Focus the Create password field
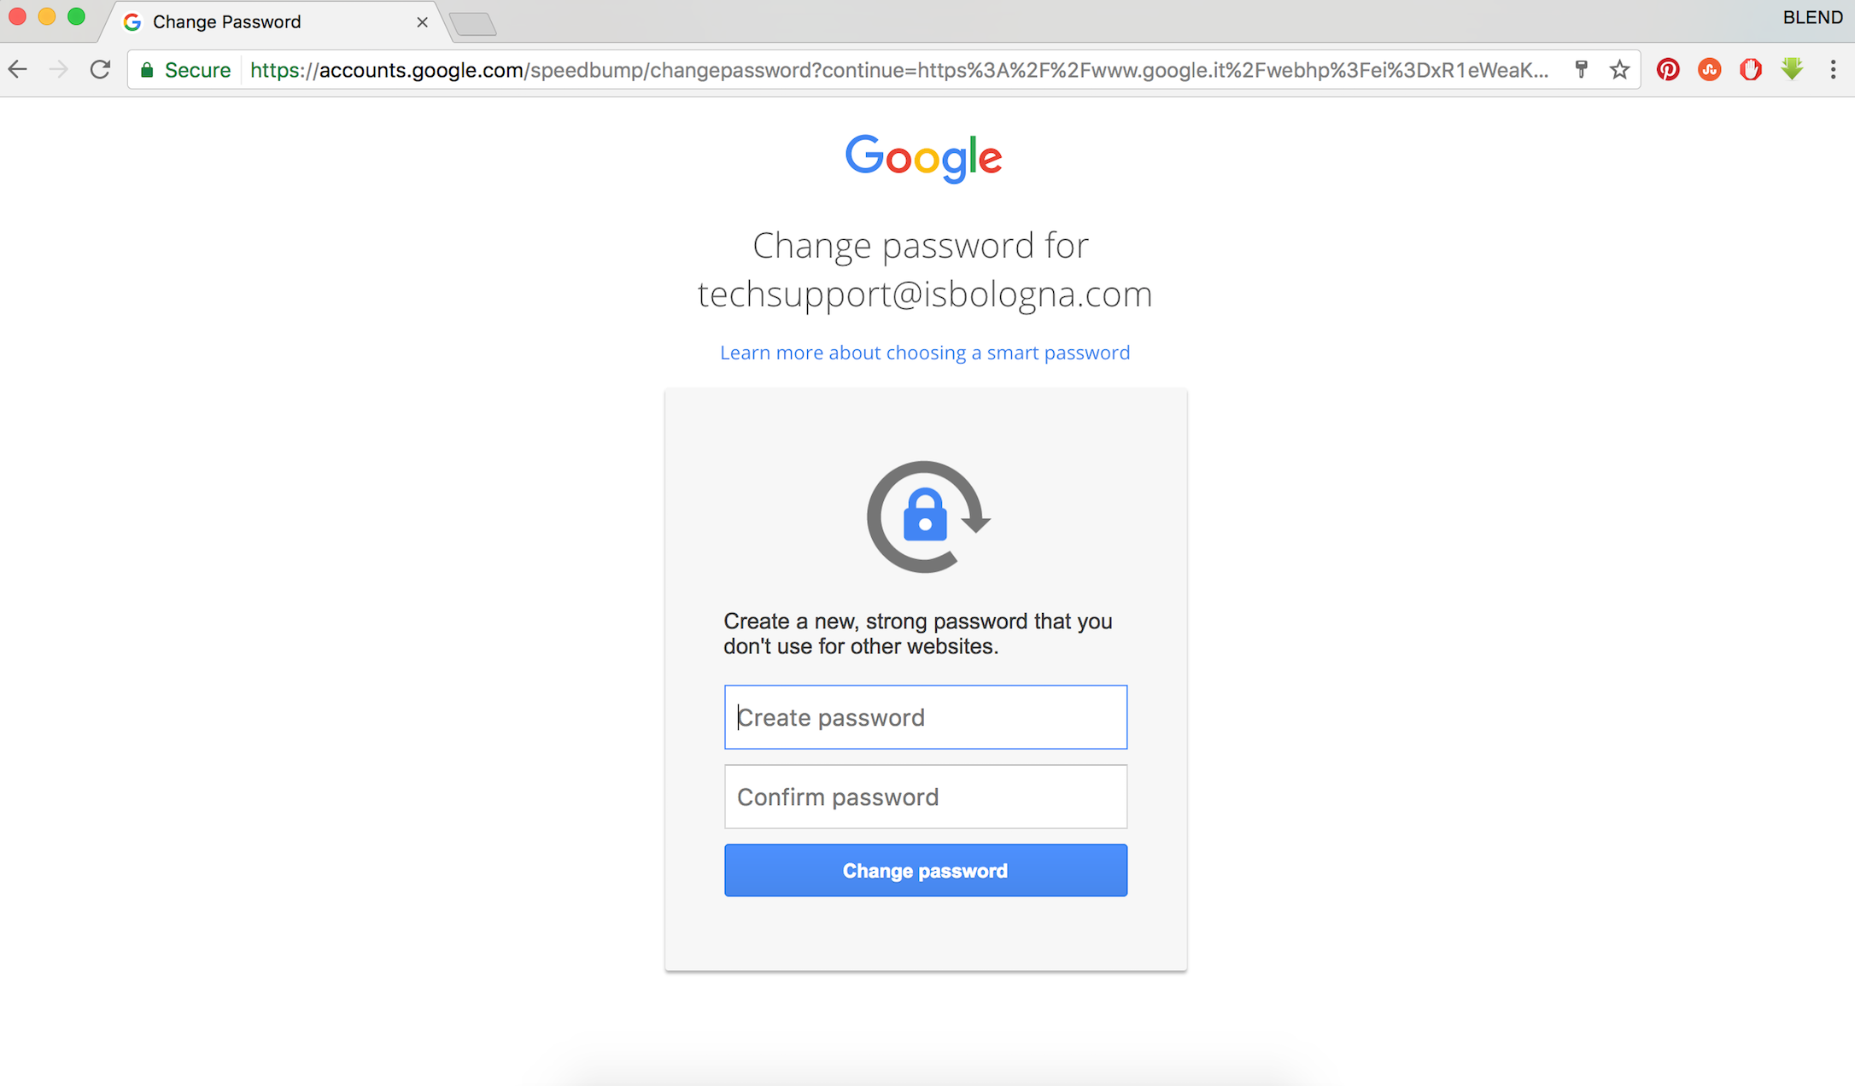 pos(926,717)
